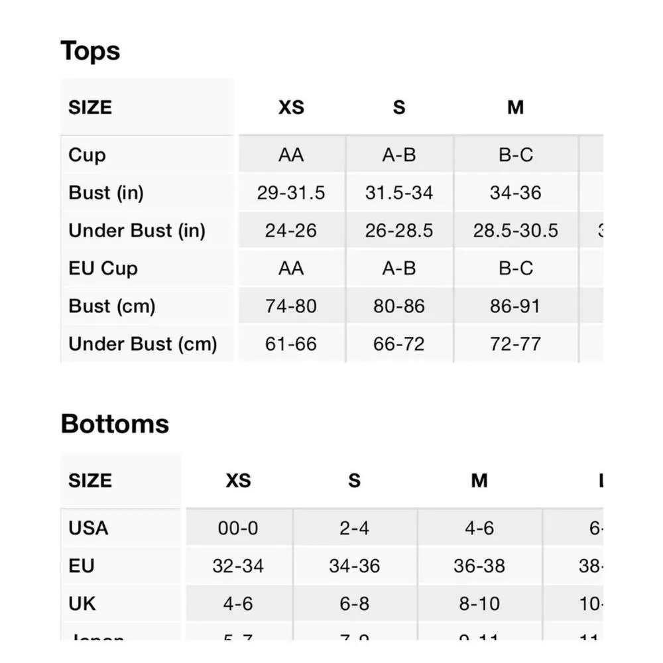Select the 28.5-30.5 under bust cell
This screenshot has width=663, height=663.
pyautogui.click(x=515, y=231)
